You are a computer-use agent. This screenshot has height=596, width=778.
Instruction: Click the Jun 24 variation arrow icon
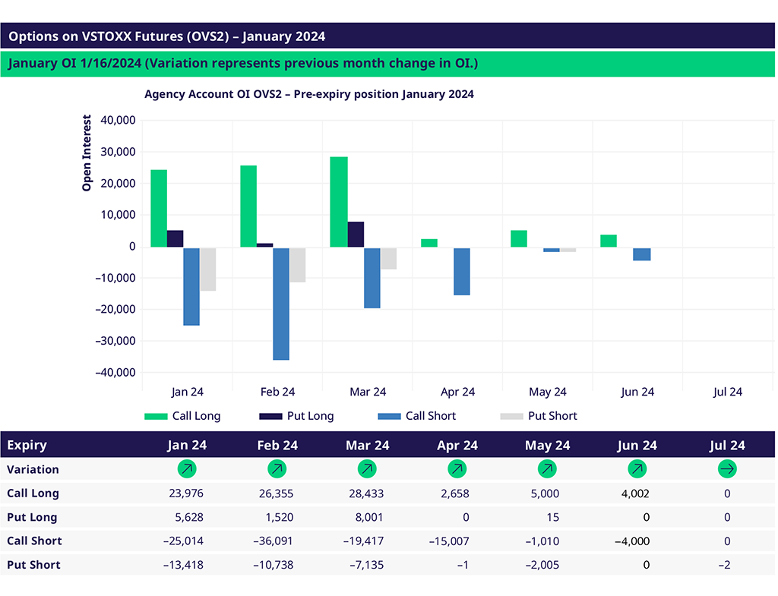[x=637, y=469]
